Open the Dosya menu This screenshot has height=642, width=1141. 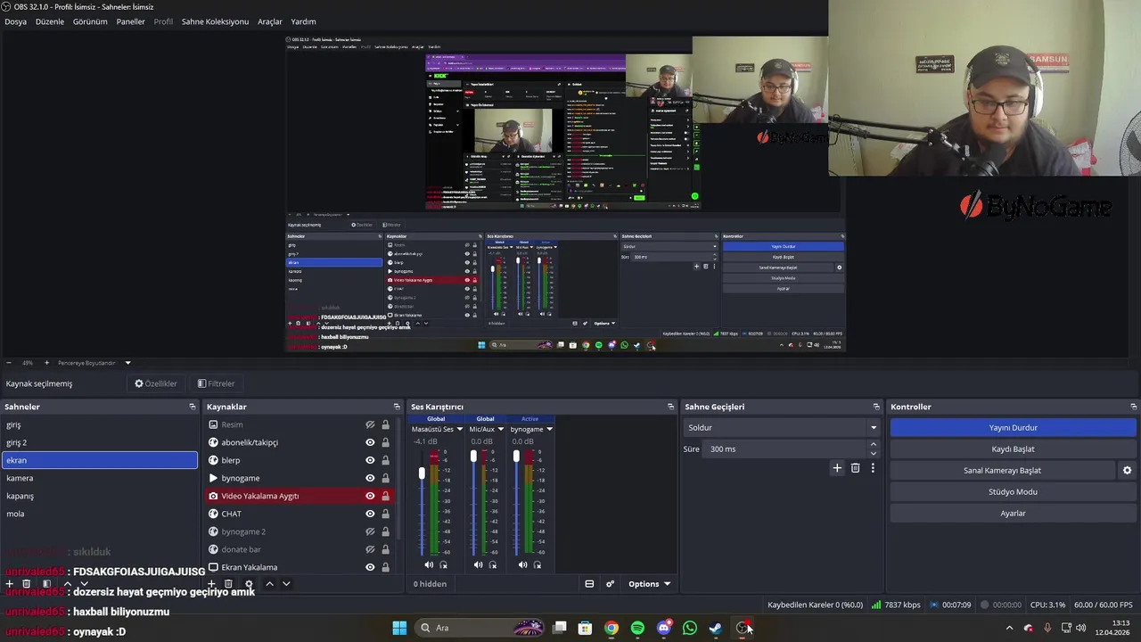[15, 21]
